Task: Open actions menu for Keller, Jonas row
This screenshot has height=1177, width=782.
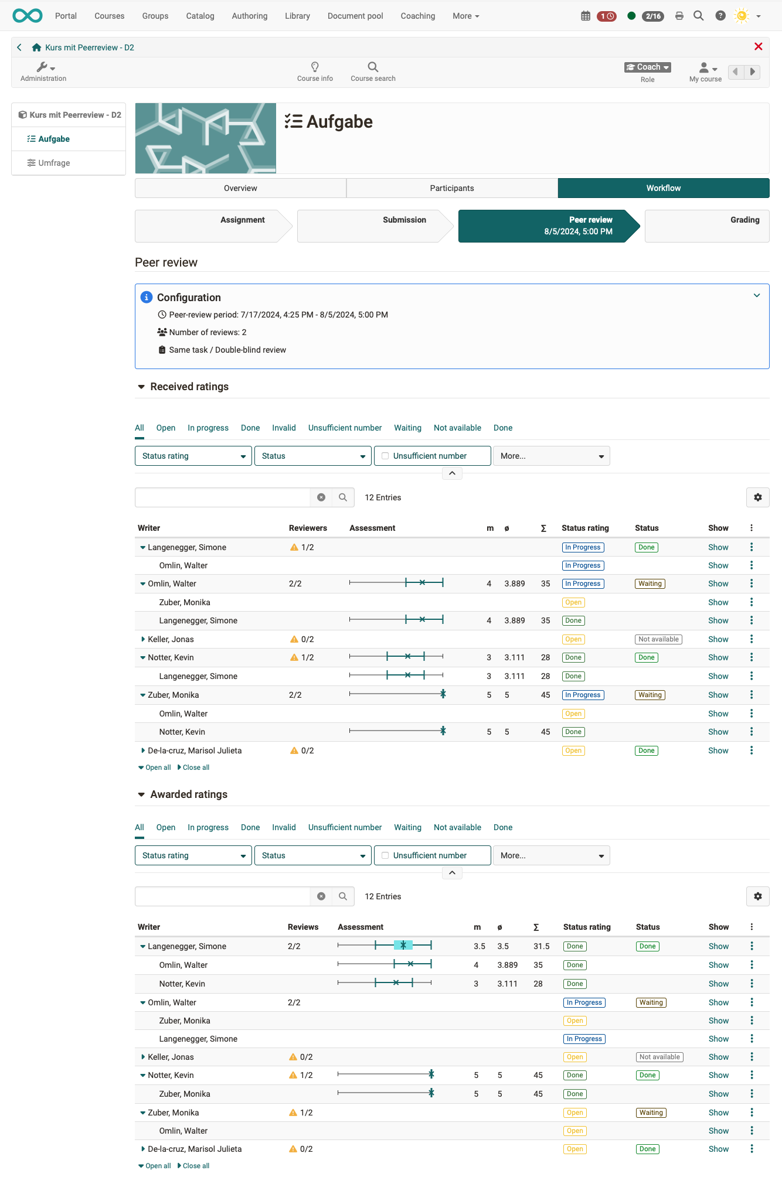Action: tap(751, 639)
